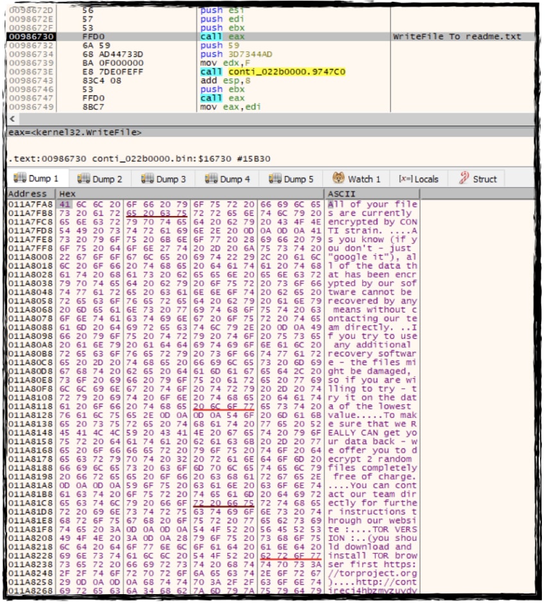Image resolution: width=549 pixels, height=607 pixels.
Task: Select the highlighted call eax at 00986730
Action: pos(211,37)
